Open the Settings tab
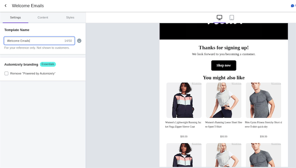The width and height of the screenshot is (296, 168). pyautogui.click(x=15, y=18)
